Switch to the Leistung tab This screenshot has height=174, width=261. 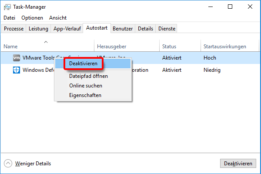pyautogui.click(x=38, y=29)
